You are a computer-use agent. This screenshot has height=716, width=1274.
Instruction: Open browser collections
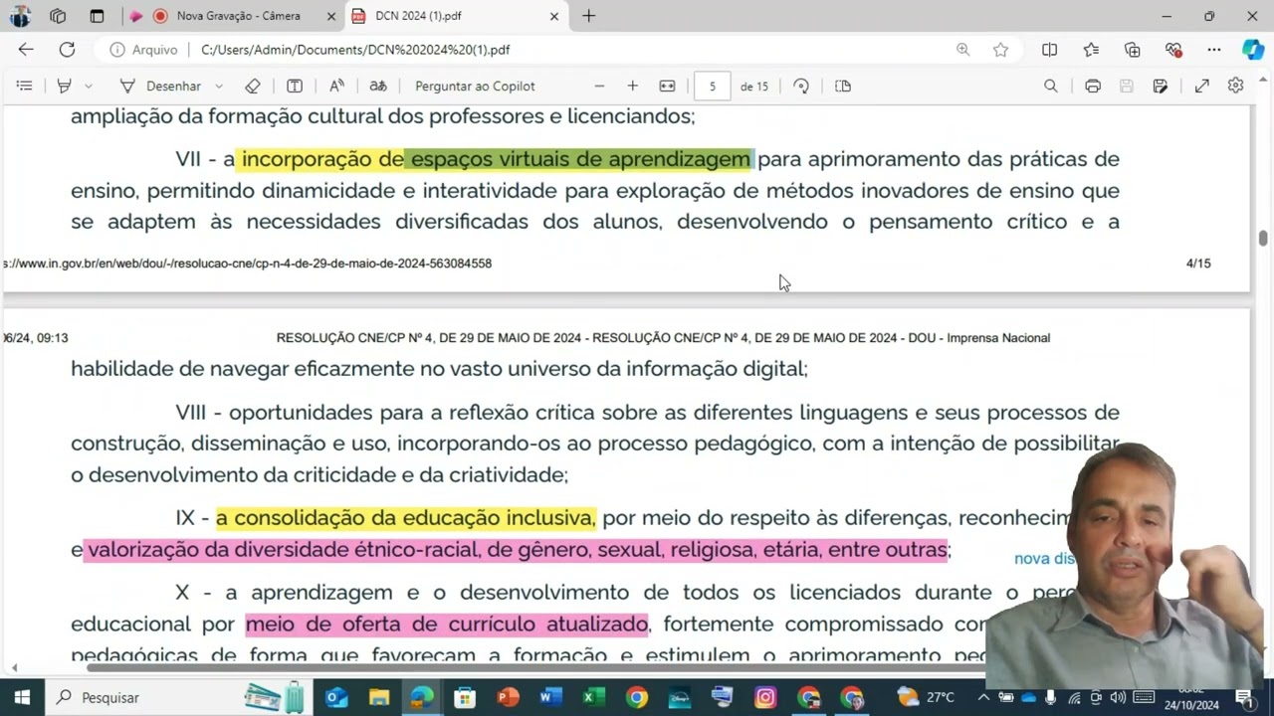tap(1133, 50)
